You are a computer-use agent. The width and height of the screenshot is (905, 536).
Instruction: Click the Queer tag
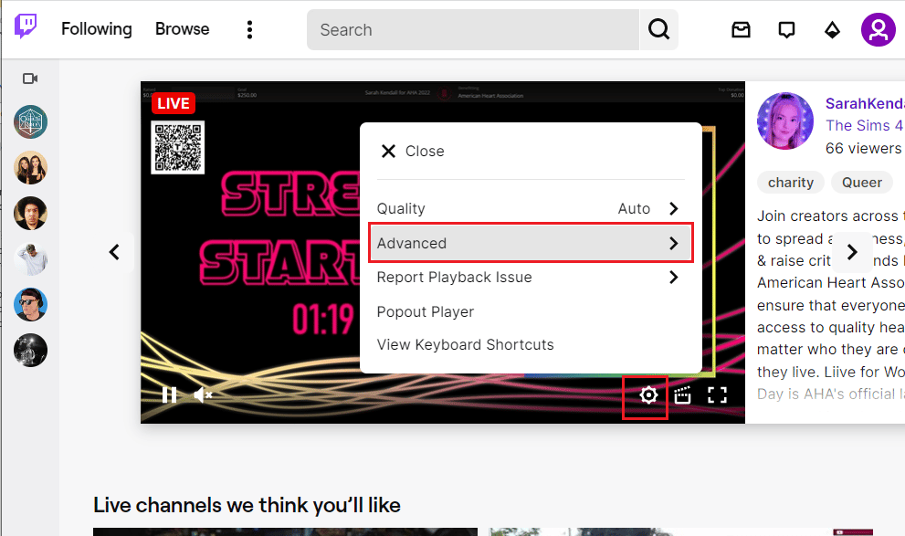(x=862, y=183)
